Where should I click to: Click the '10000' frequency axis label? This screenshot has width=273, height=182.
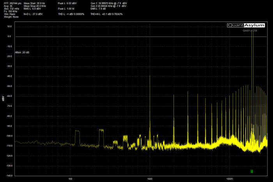click(x=229, y=179)
